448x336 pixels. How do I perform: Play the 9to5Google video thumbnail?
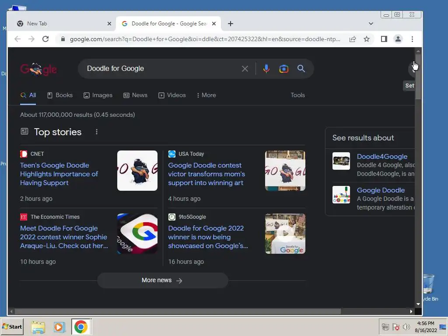[x=285, y=234]
